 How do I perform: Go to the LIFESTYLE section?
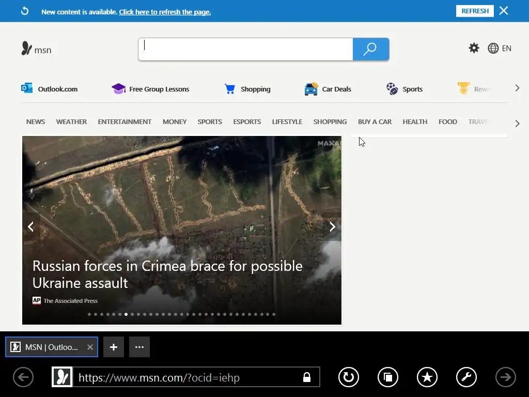pyautogui.click(x=287, y=121)
